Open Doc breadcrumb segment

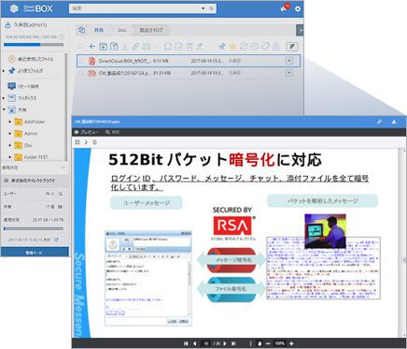click(122, 30)
